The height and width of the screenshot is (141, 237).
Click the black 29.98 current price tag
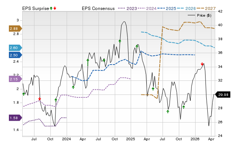pos(223,94)
